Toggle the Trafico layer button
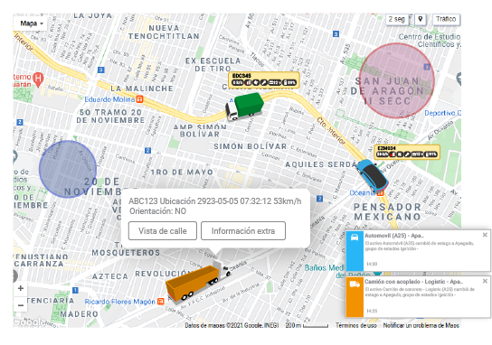The width and height of the screenshot is (492, 345). (x=446, y=20)
